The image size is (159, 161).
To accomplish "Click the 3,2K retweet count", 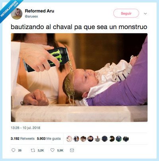I will 41,150.
